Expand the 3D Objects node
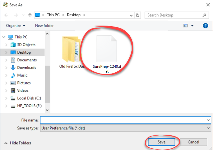 tap(6, 45)
